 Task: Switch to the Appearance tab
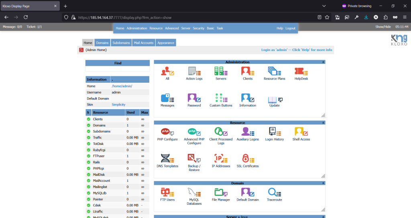(x=166, y=43)
